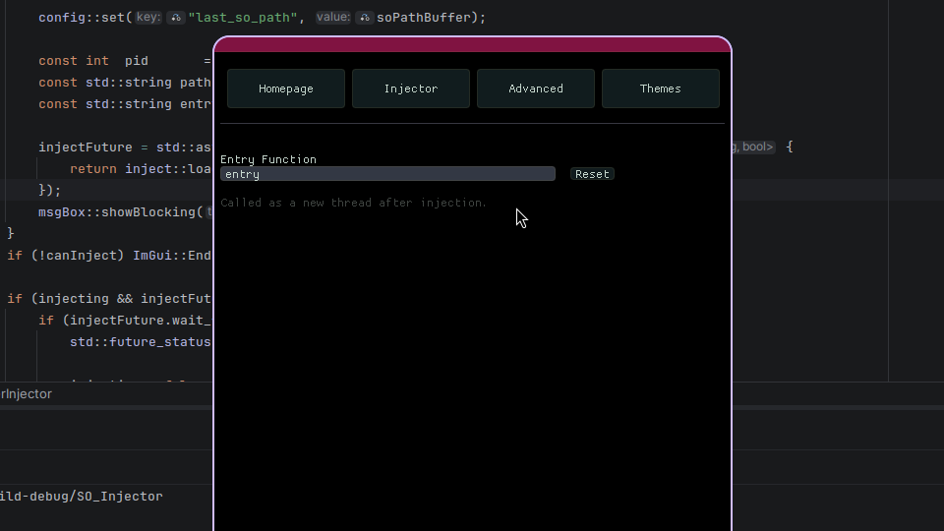Select the Advanced tab
This screenshot has height=531, width=944.
pos(536,88)
